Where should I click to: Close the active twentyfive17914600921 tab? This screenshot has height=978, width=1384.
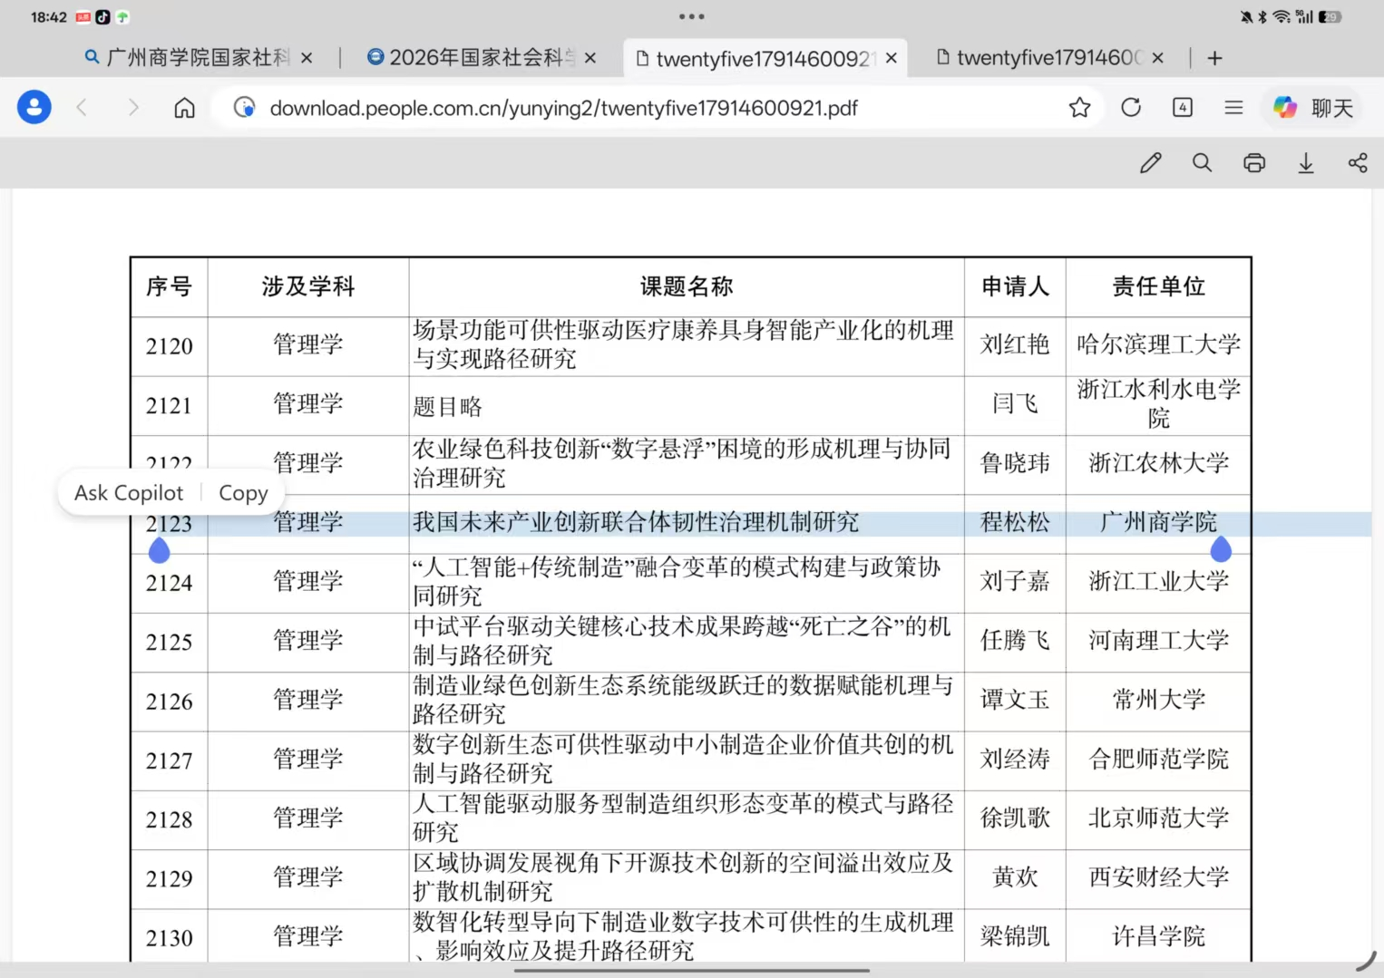(892, 58)
